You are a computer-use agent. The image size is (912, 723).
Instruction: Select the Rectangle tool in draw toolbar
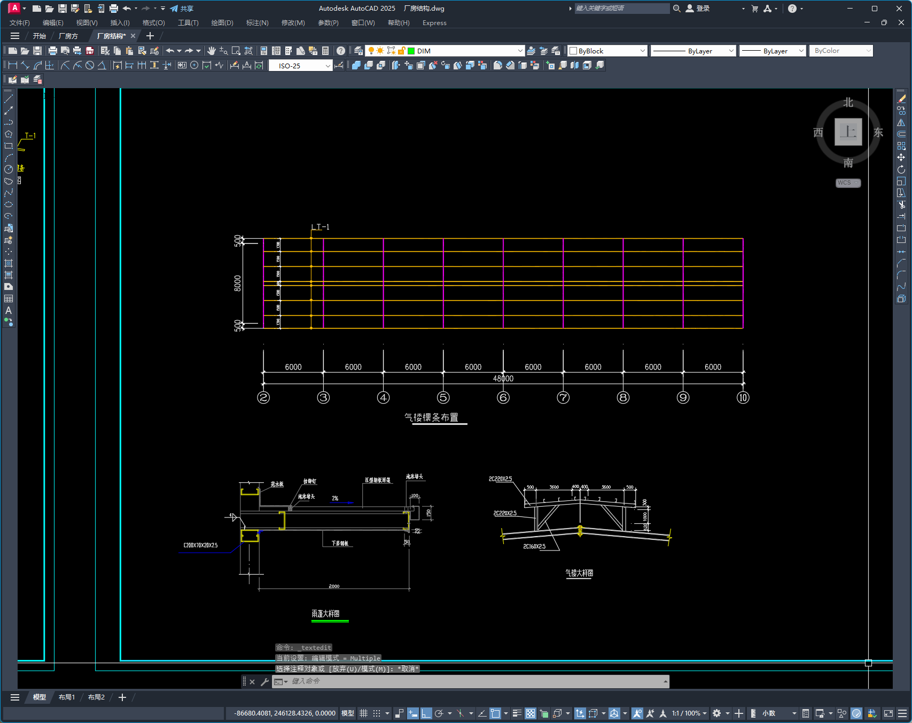pos(9,146)
